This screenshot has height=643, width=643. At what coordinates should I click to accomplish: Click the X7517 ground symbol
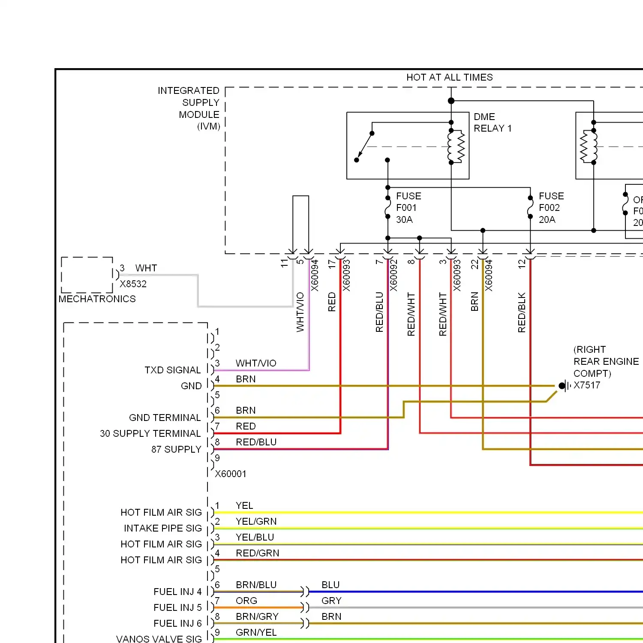coord(565,386)
